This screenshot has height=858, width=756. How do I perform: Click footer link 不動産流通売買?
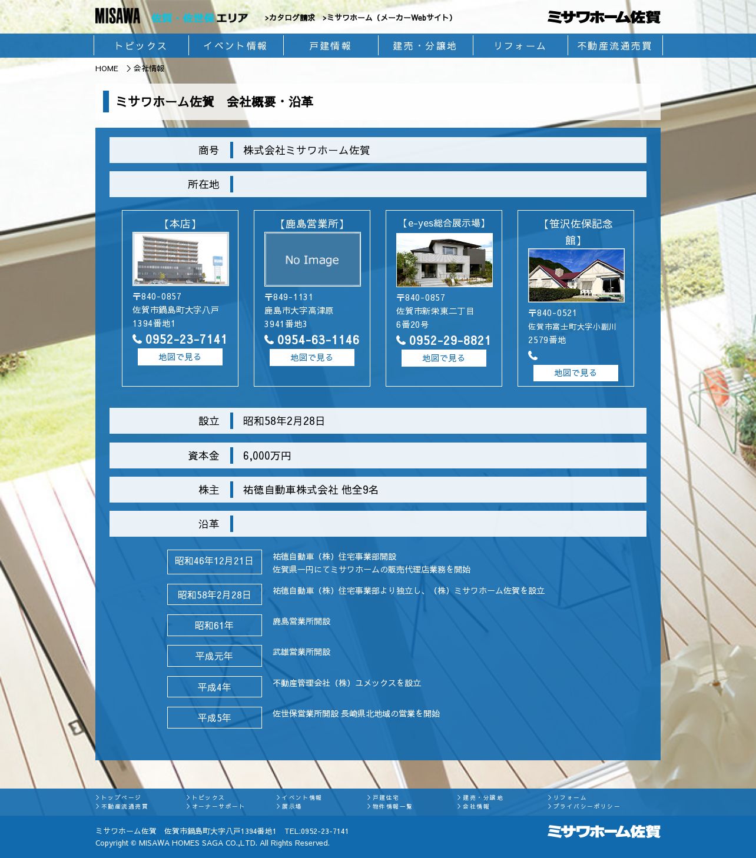[x=122, y=806]
